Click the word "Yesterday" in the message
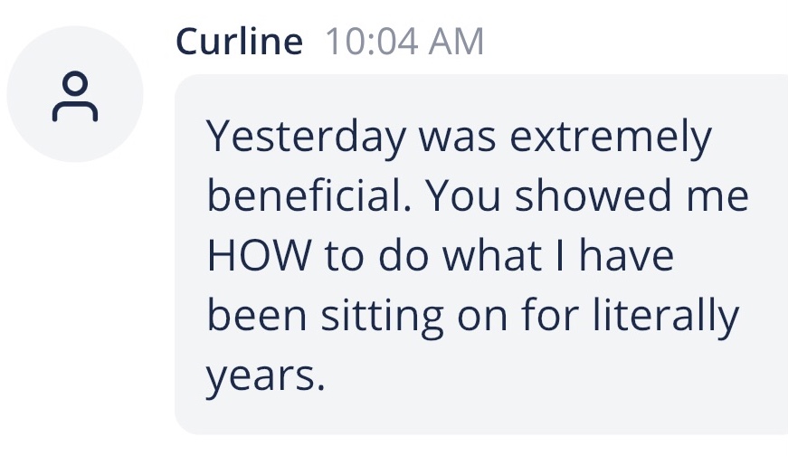Image resolution: width=788 pixels, height=456 pixels. click(x=304, y=138)
